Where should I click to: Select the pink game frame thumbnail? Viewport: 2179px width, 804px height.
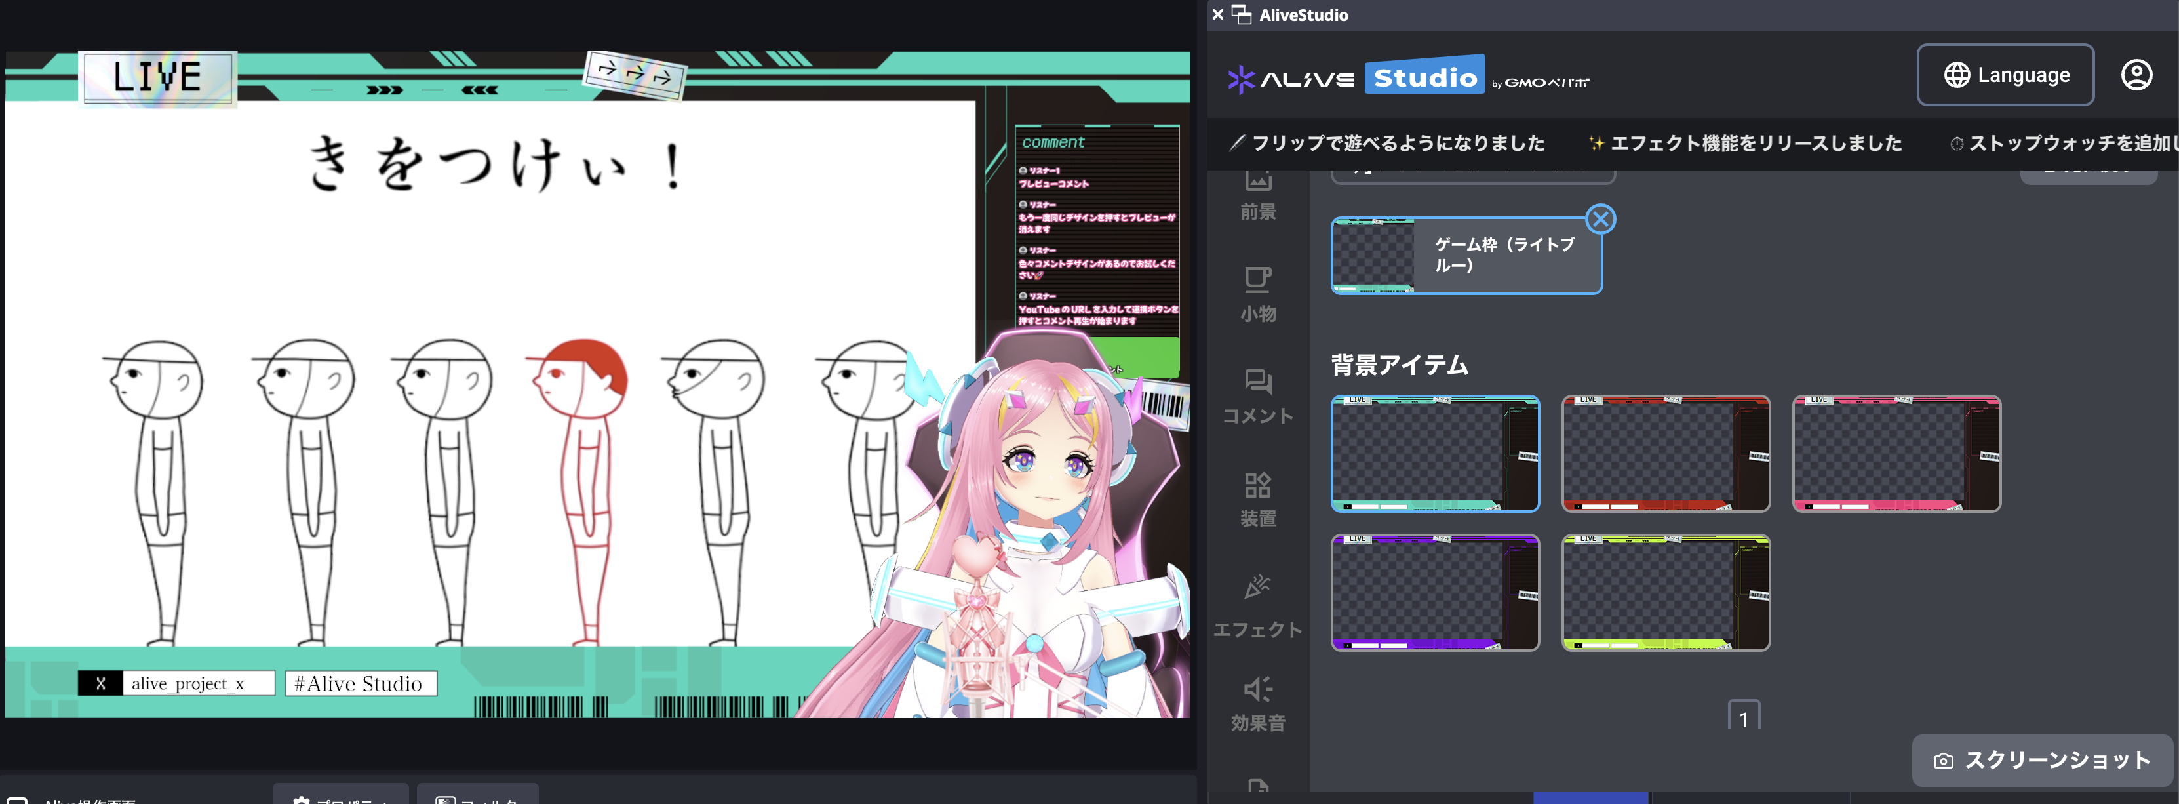(x=1896, y=452)
